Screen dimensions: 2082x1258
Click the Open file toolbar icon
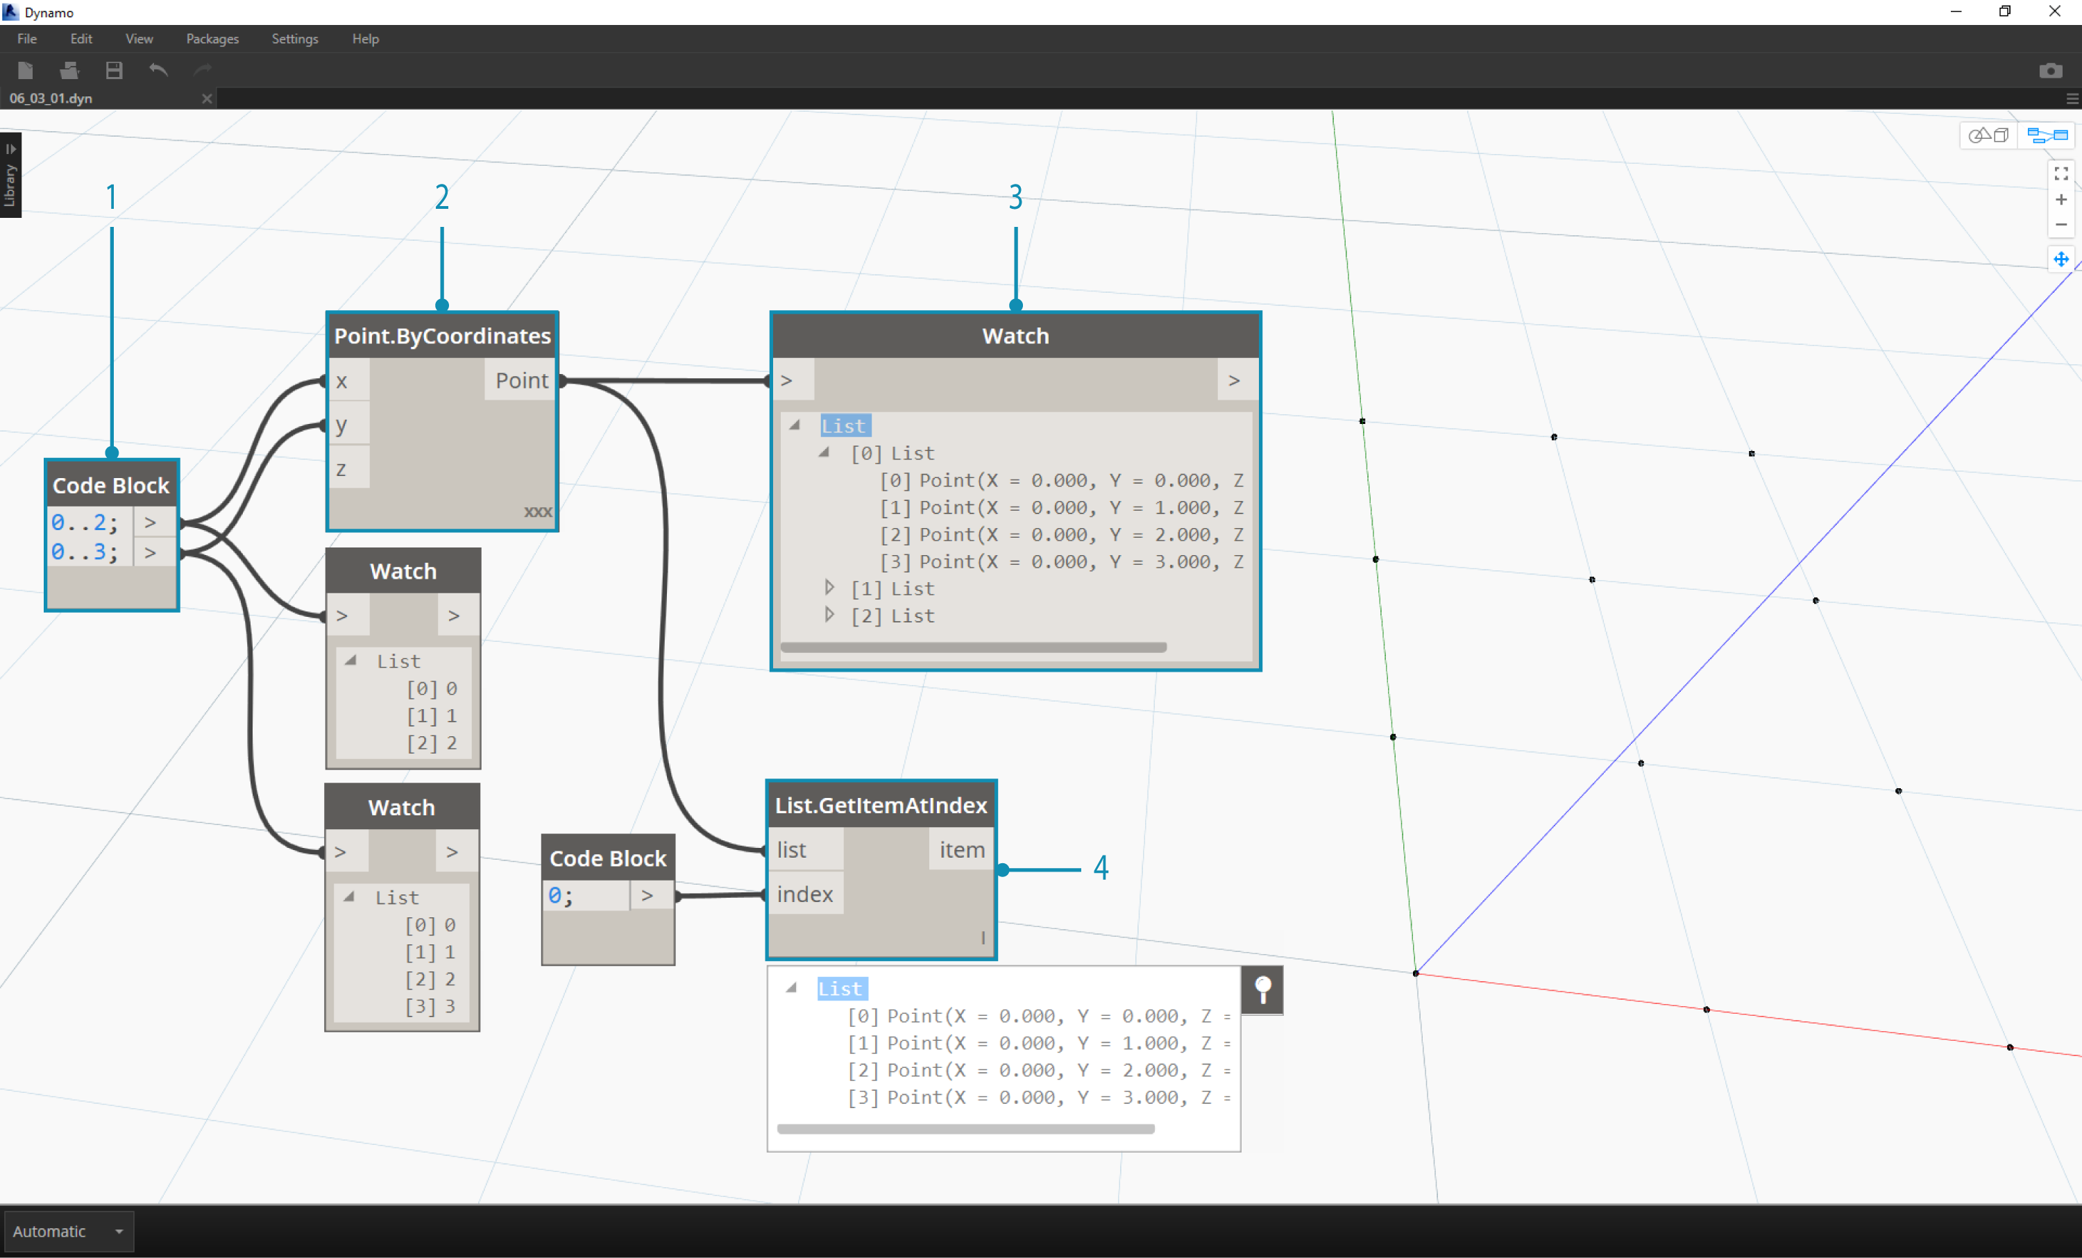pos(69,71)
